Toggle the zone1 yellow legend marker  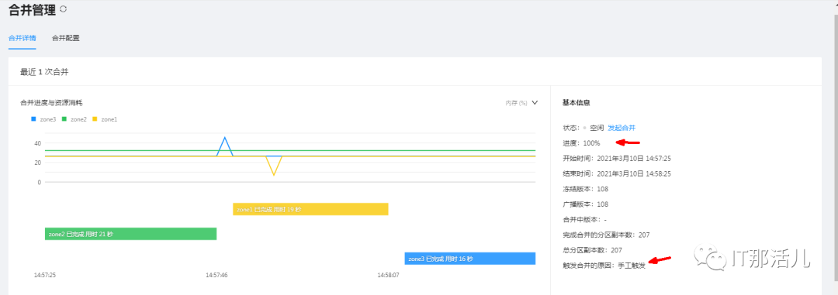[x=95, y=119]
